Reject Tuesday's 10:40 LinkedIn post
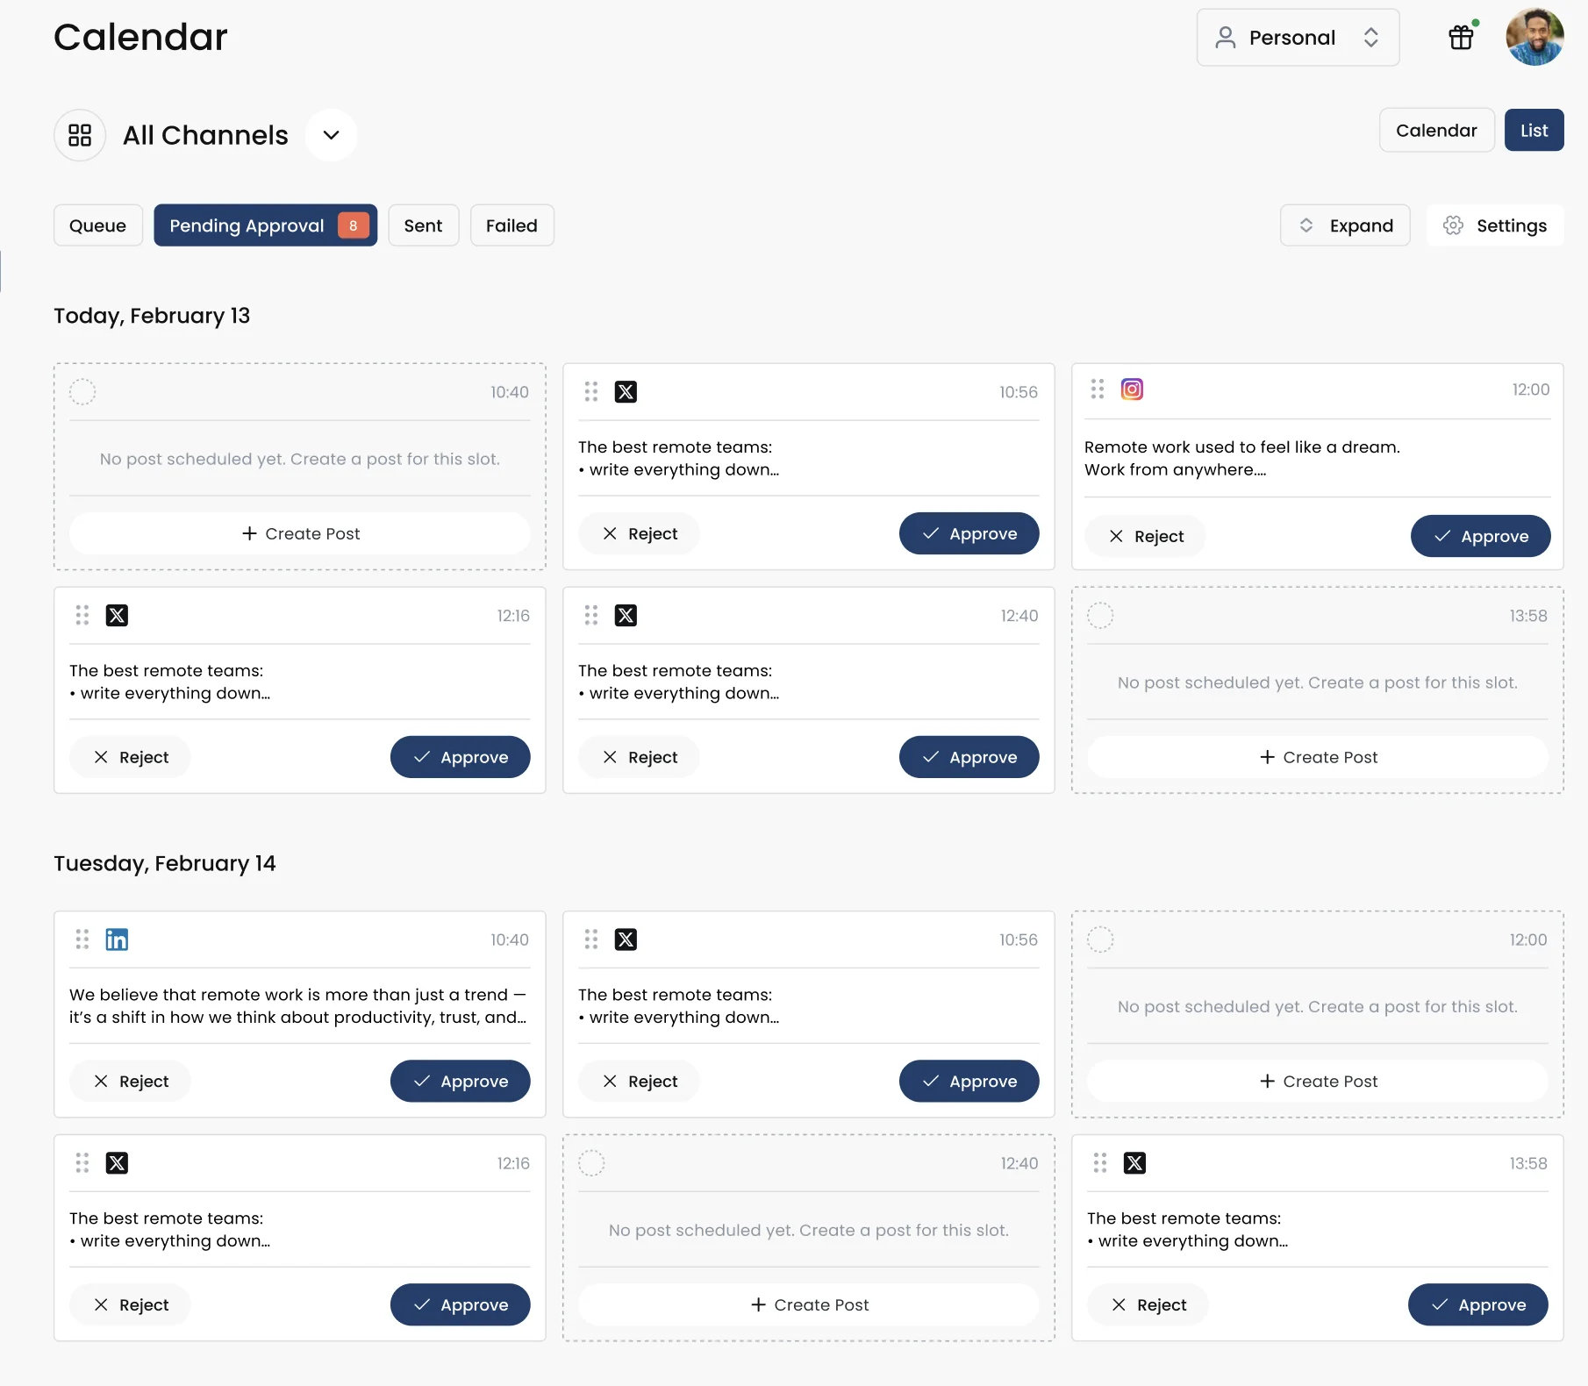Screen dimensions: 1588x1386 tap(131, 1081)
